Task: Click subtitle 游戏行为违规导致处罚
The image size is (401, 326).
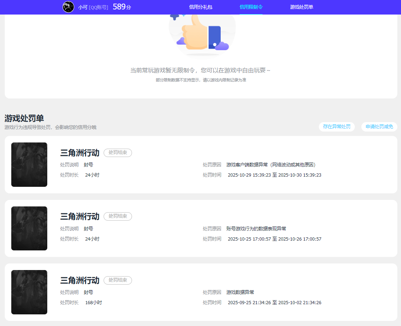Action: pyautogui.click(x=28, y=127)
